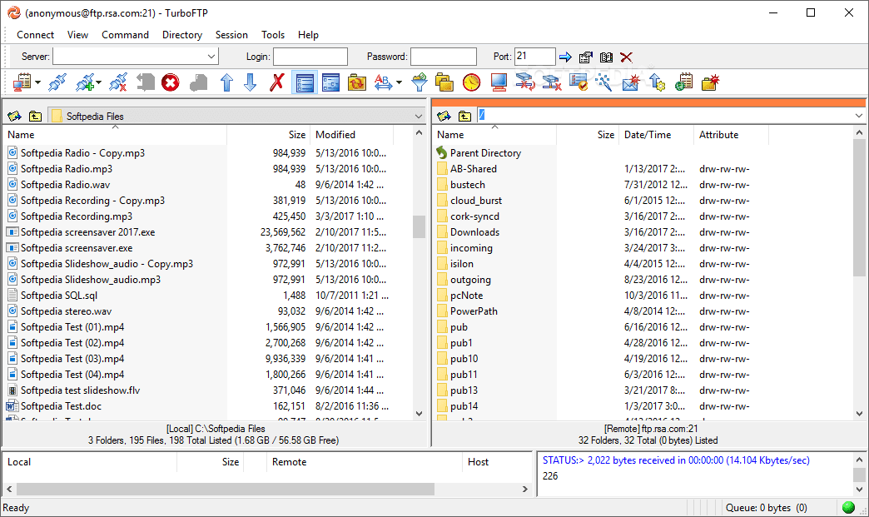
Task: Open the Directory menu
Action: pyautogui.click(x=182, y=35)
